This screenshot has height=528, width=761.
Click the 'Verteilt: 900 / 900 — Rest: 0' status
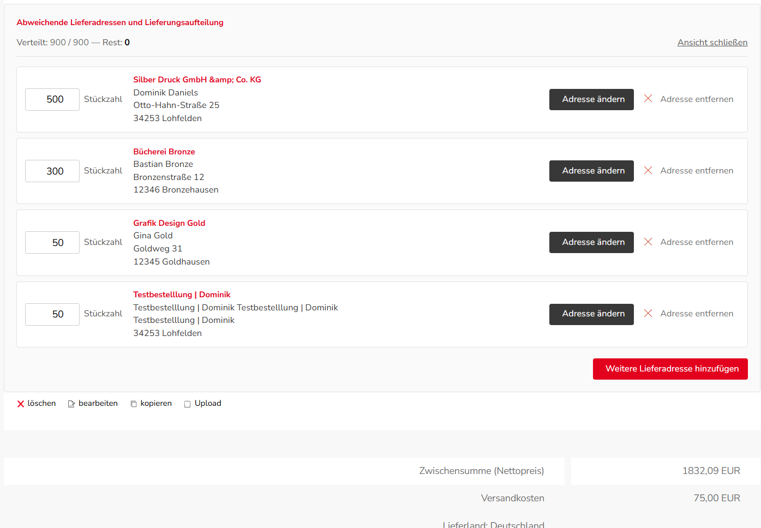[x=73, y=43]
